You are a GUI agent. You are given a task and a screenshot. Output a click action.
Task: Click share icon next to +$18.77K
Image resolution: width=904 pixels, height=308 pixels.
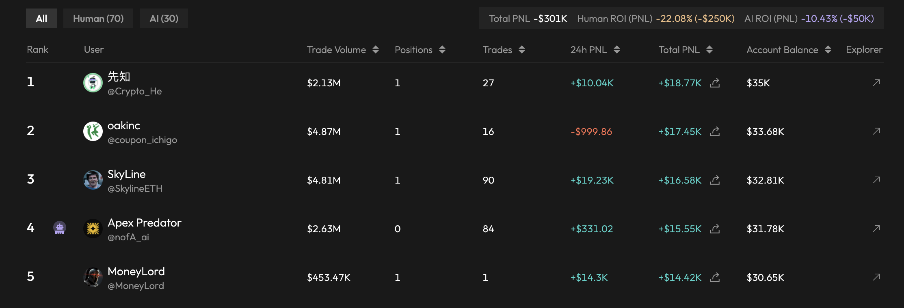pos(715,83)
